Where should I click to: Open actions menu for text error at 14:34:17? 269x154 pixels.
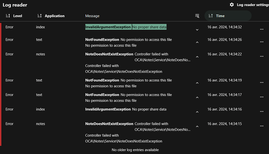pos(262,97)
